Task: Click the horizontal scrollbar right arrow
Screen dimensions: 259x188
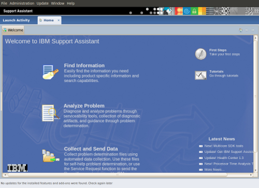Action: click(251, 175)
